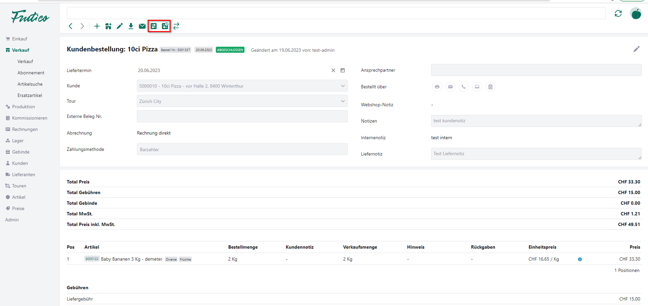Open Rechnungen in the sidebar

click(x=25, y=129)
